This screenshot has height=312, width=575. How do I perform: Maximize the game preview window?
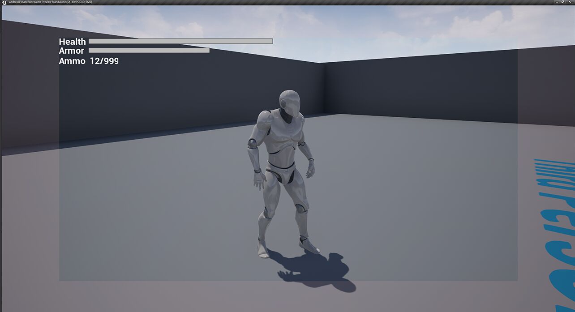(562, 2)
